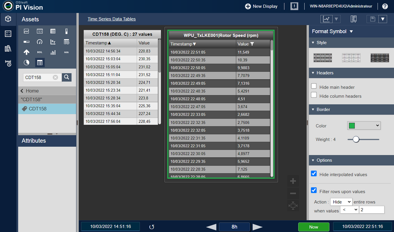Open the Format Symbol pane dropdown
The image size is (394, 232).
(x=351, y=31)
